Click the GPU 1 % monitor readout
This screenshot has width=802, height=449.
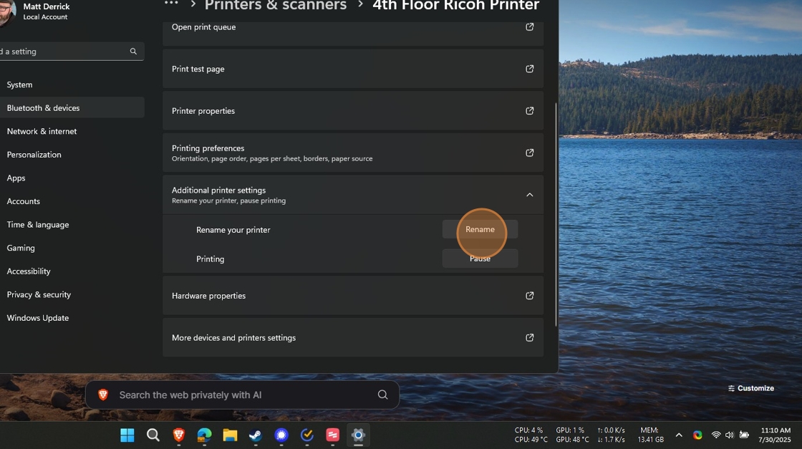[570, 430]
